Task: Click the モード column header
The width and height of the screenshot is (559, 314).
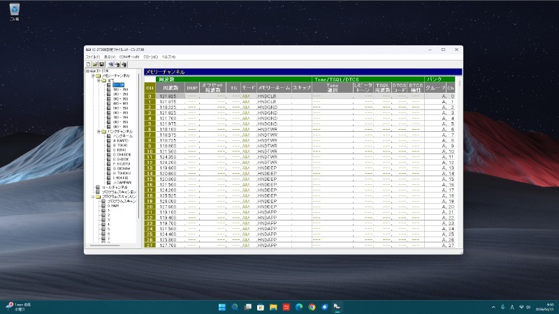Action: pos(249,88)
